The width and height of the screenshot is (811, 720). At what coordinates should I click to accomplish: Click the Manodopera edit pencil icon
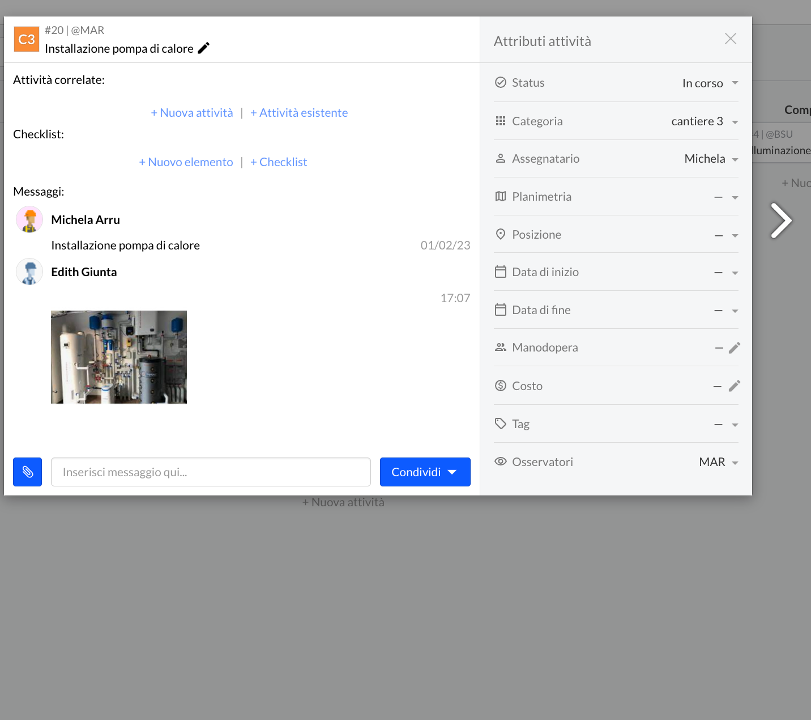click(x=734, y=348)
